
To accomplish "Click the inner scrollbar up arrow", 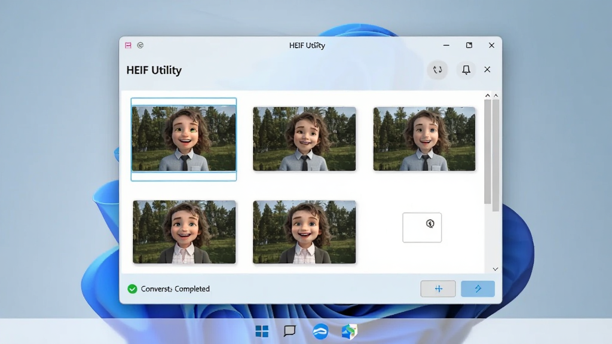I will pos(488,95).
